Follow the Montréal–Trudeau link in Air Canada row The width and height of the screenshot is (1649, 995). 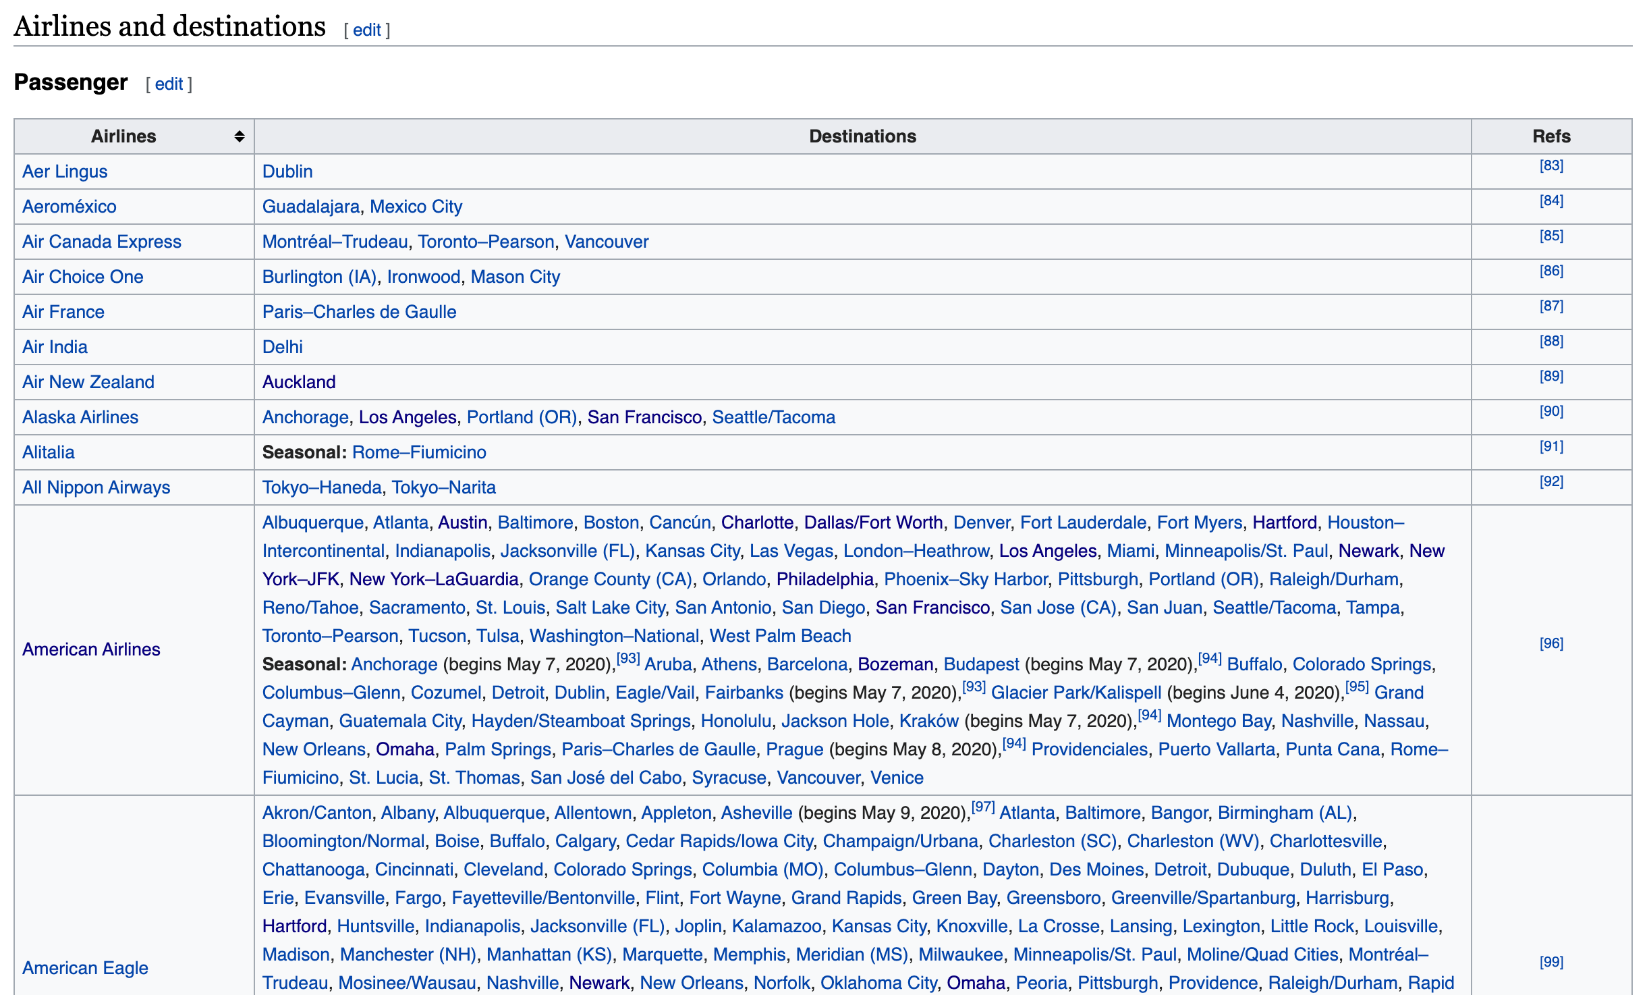[x=335, y=242]
